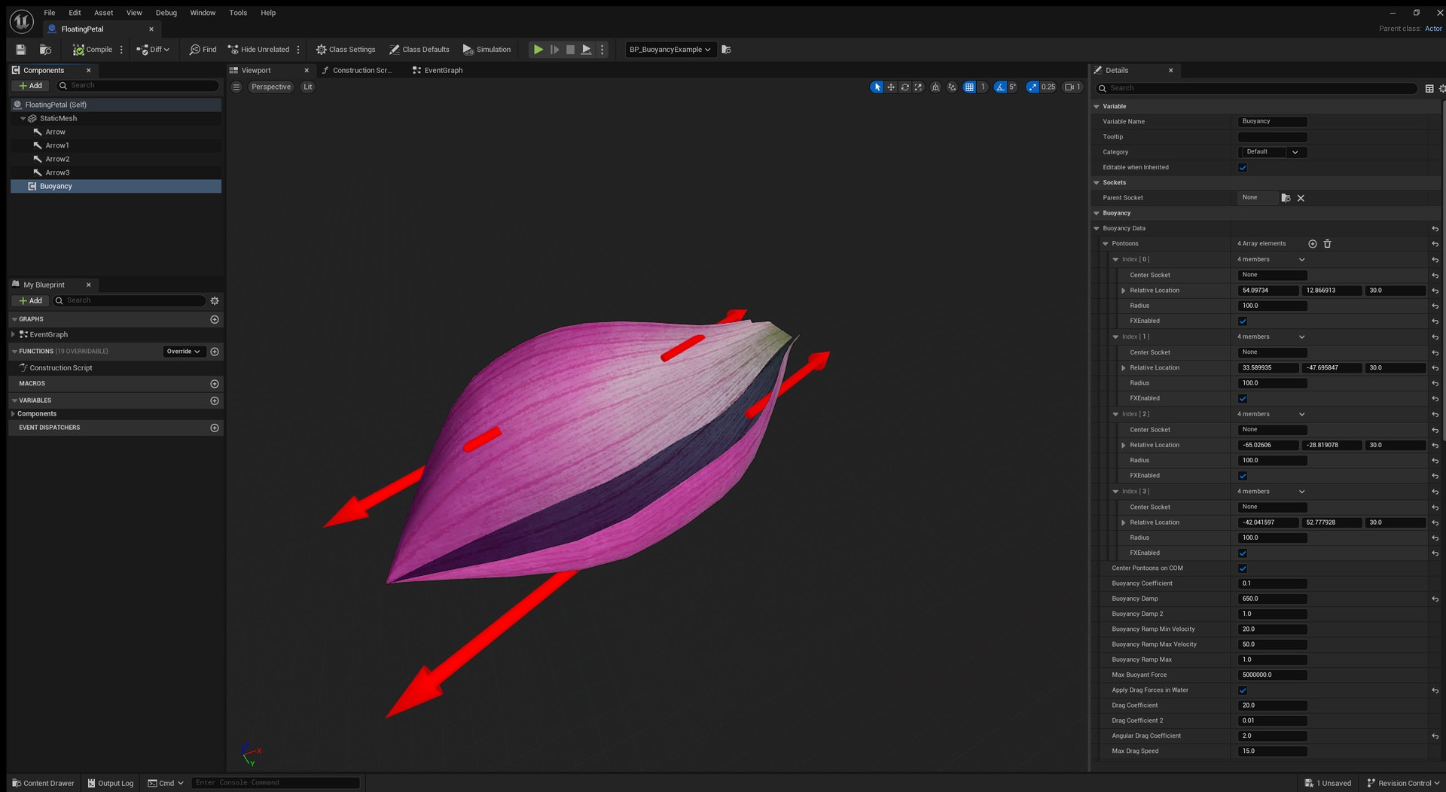
Task: Open Details panel property matrix grid icon
Action: pyautogui.click(x=1429, y=89)
